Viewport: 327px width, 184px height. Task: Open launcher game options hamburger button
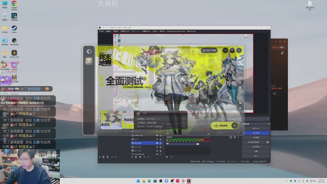click(x=235, y=126)
